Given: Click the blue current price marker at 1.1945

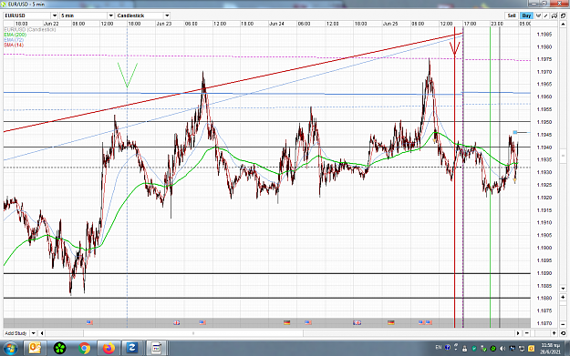Looking at the screenshot, I should (x=514, y=132).
